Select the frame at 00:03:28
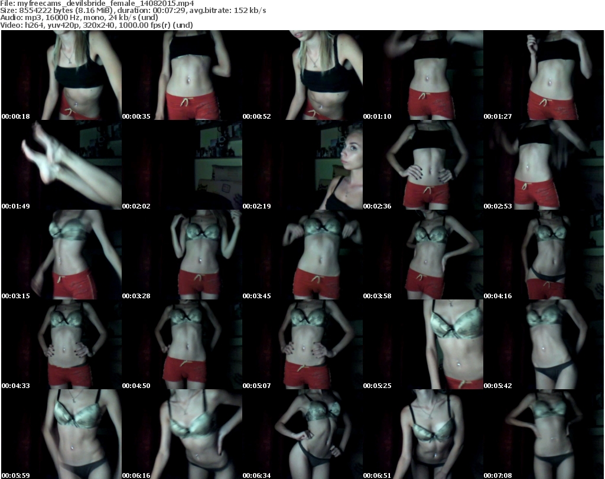605x479 pixels. pos(182,255)
